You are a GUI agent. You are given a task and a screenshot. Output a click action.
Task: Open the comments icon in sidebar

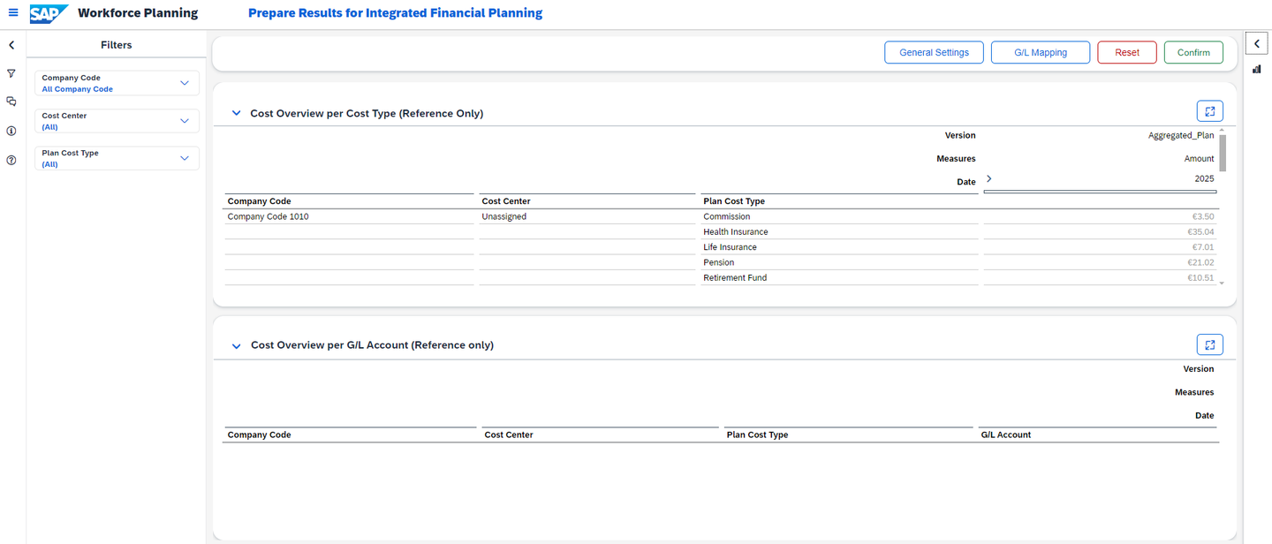[11, 102]
